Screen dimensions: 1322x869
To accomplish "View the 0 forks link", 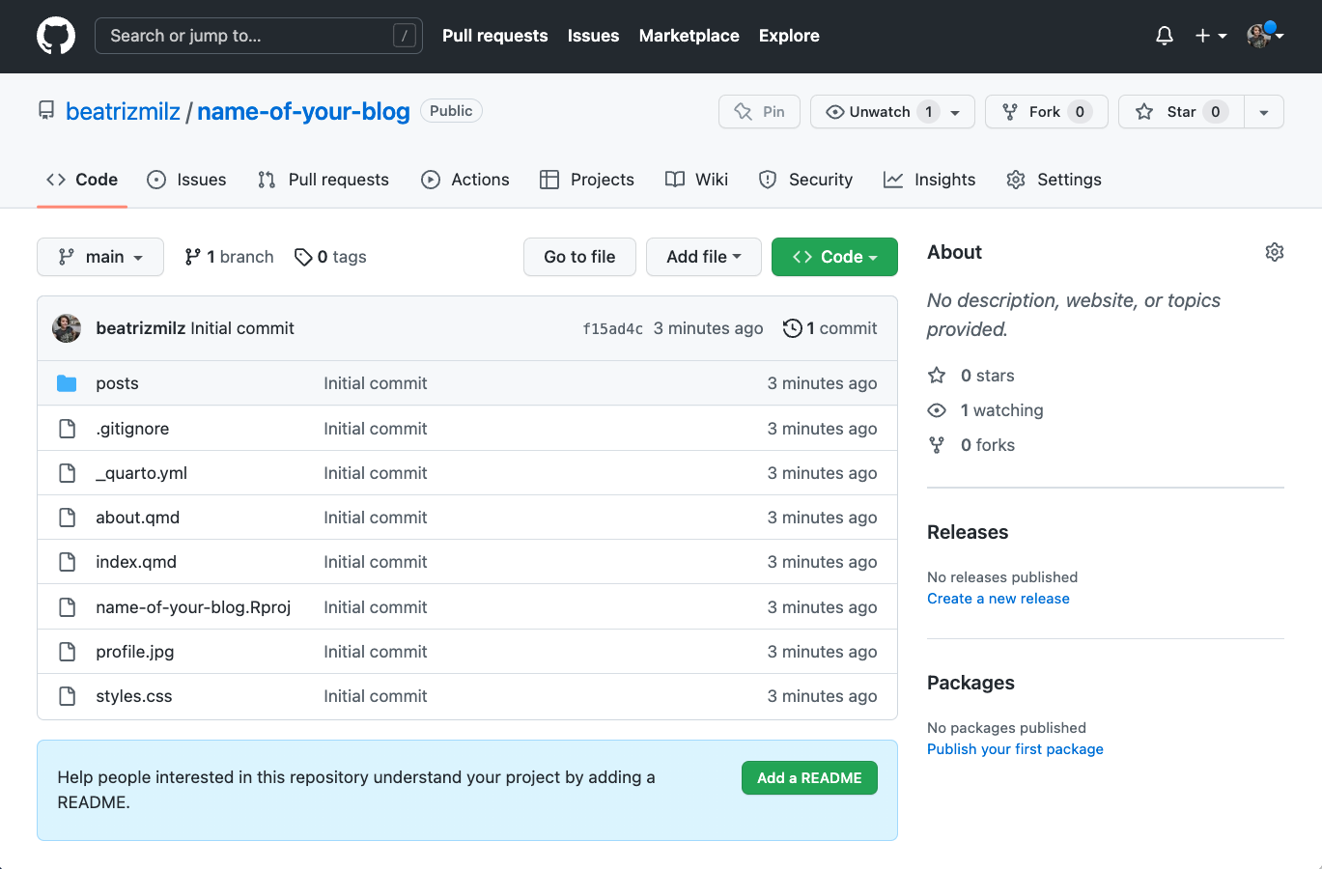I will pos(970,445).
